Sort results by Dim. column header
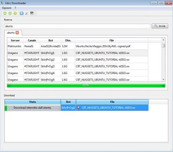Image resolution: width=173 pixels, height=152 pixels. tap(68, 40)
